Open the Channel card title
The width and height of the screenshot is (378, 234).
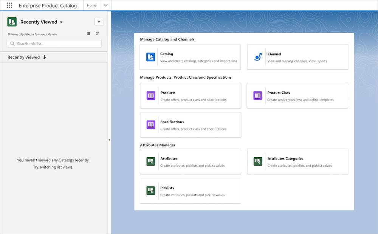[274, 54]
